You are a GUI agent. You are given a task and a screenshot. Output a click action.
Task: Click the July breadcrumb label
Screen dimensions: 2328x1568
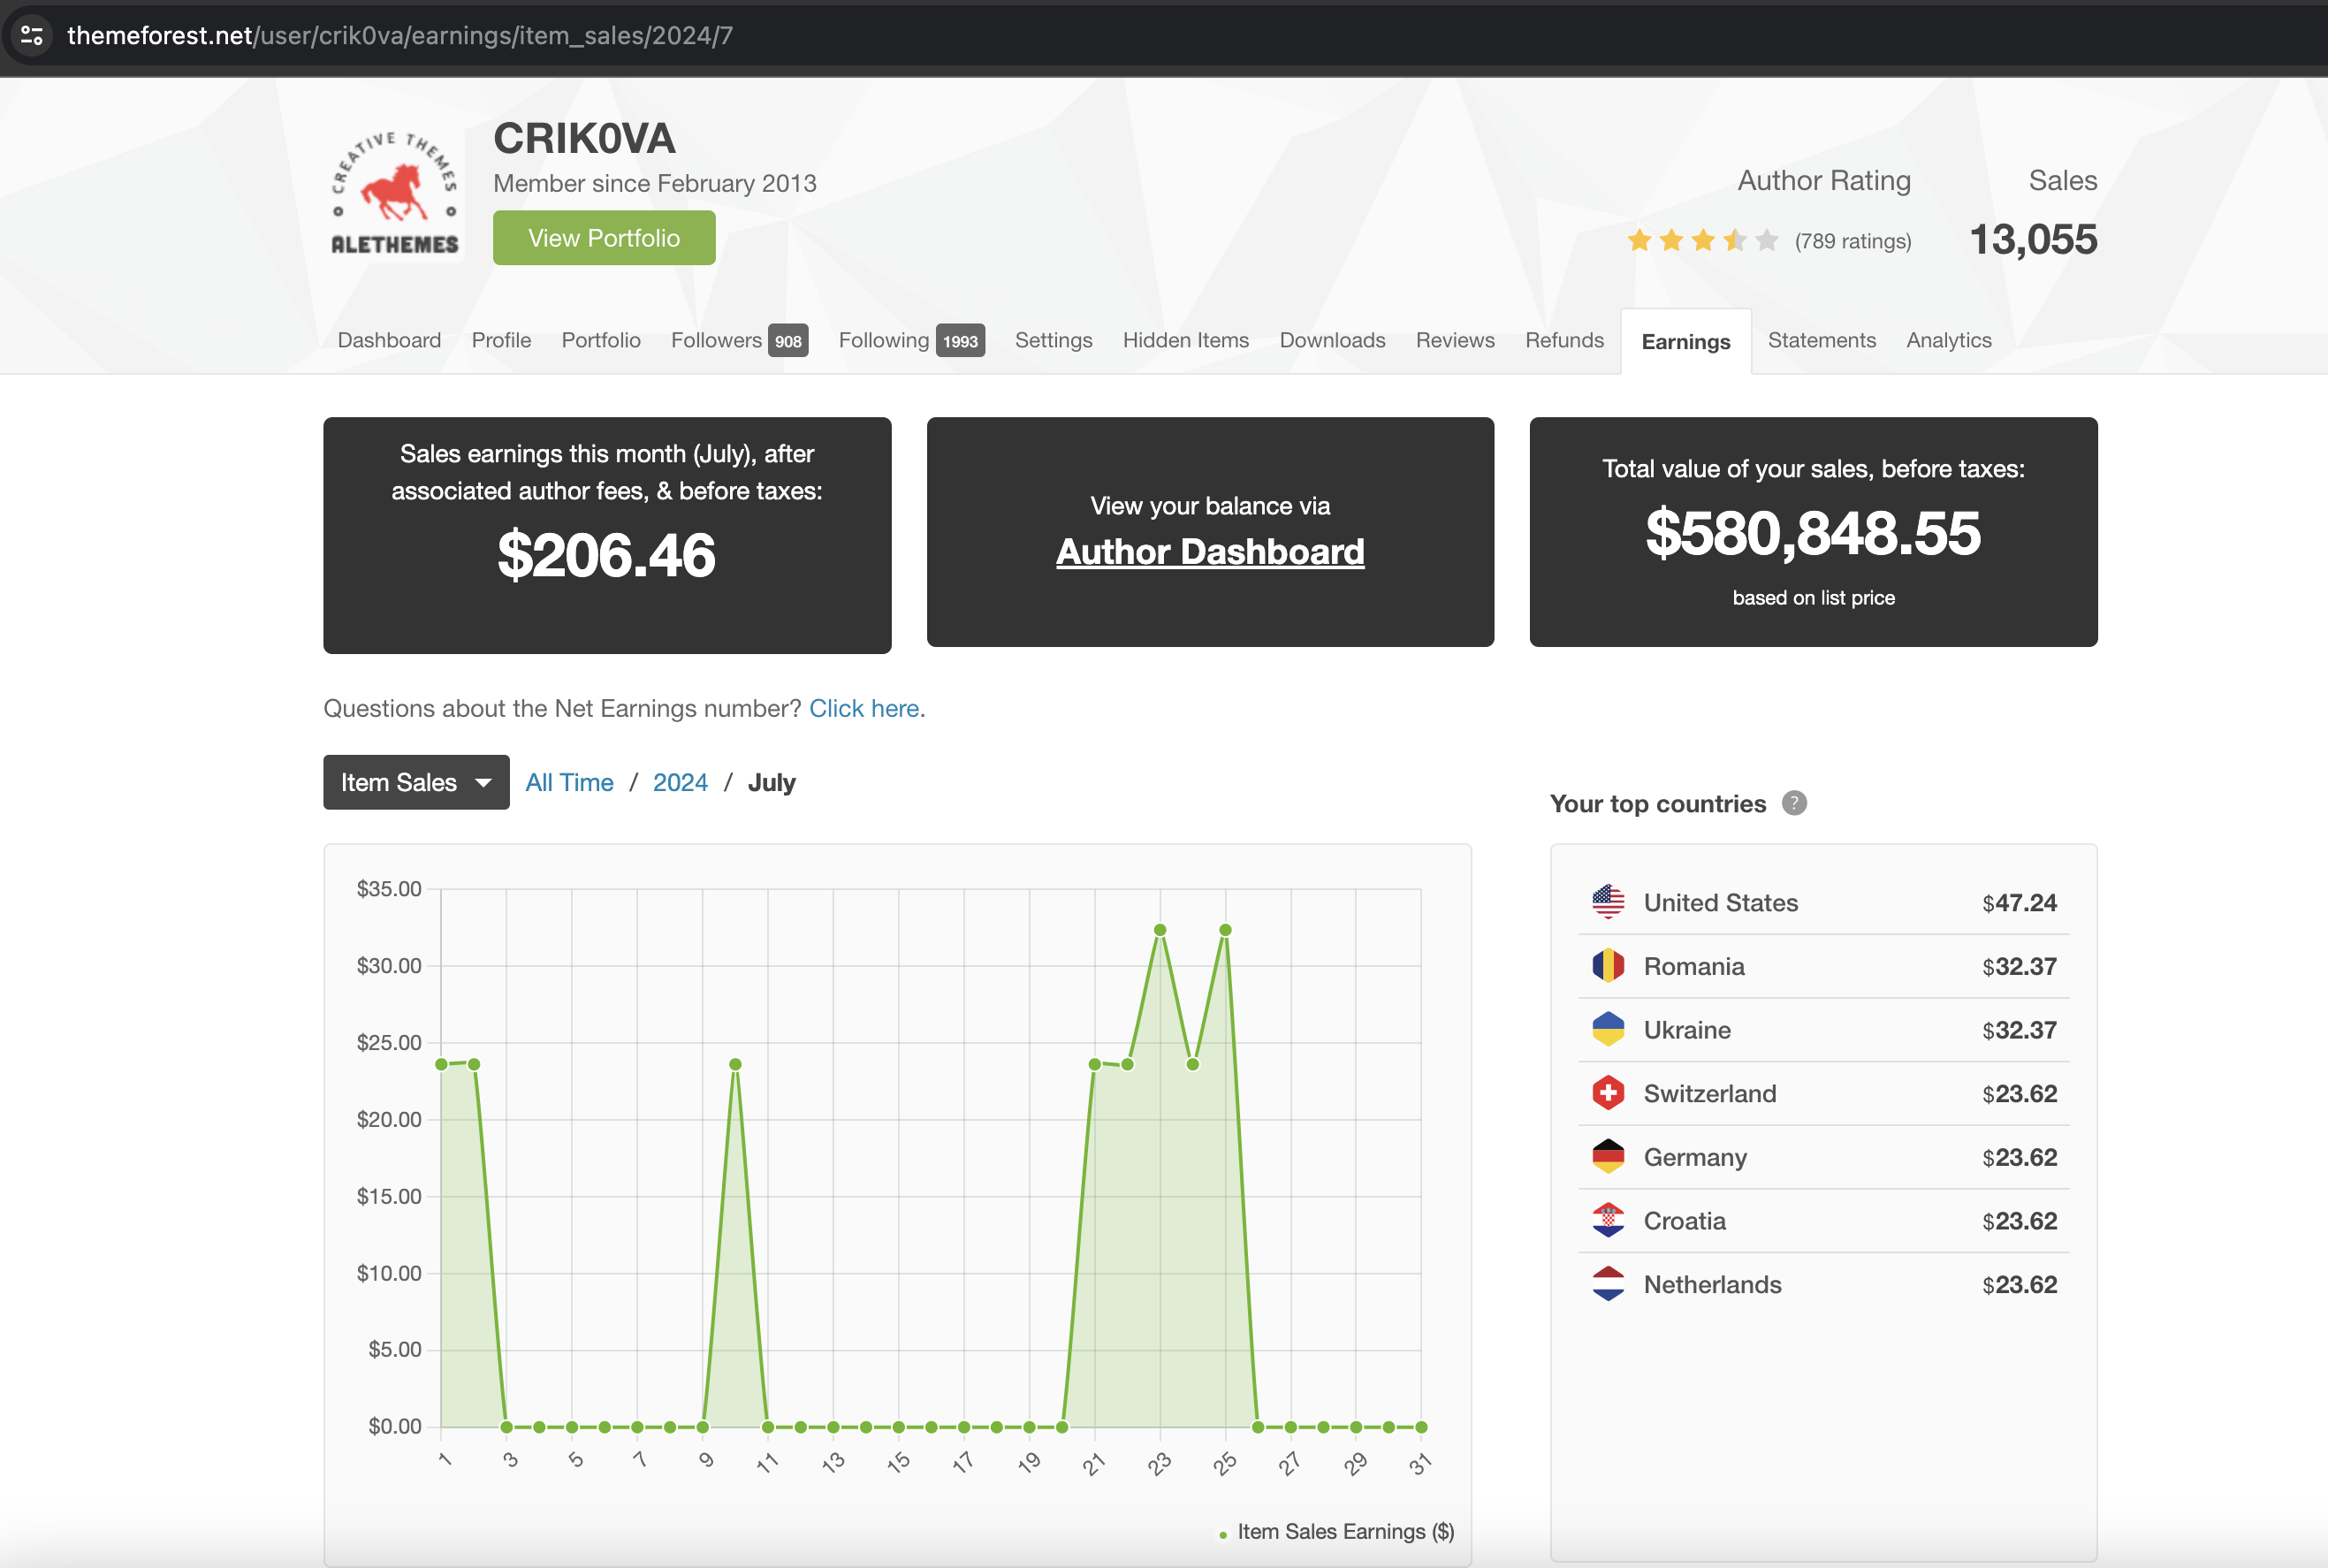771,782
